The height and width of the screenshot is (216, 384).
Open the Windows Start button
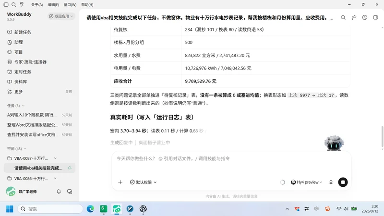[x=10, y=209]
